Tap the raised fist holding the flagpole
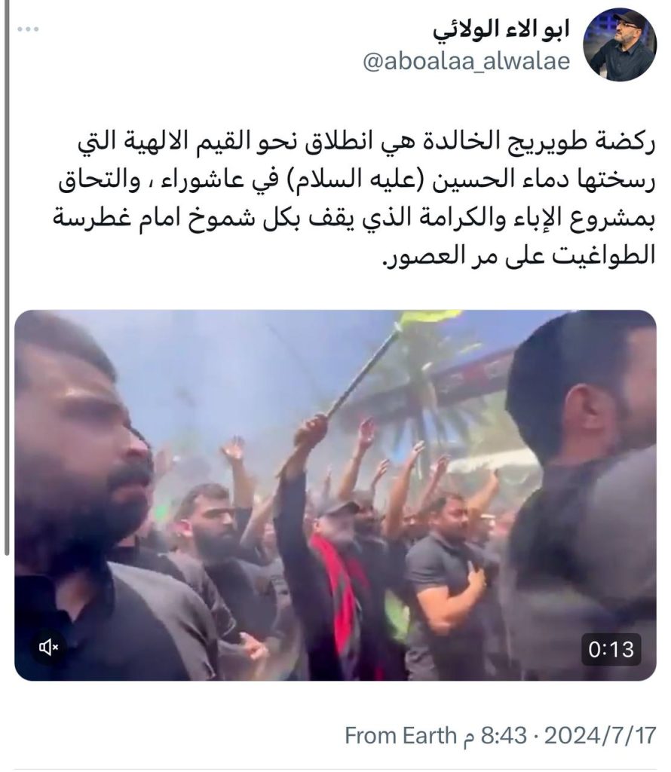Viewport: 671px width, 772px height. point(311,429)
